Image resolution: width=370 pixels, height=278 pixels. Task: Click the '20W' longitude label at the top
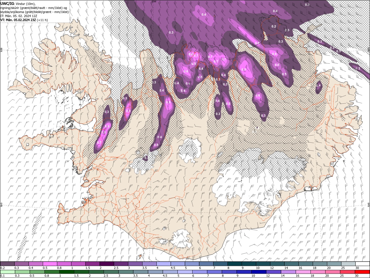pos(154,1)
